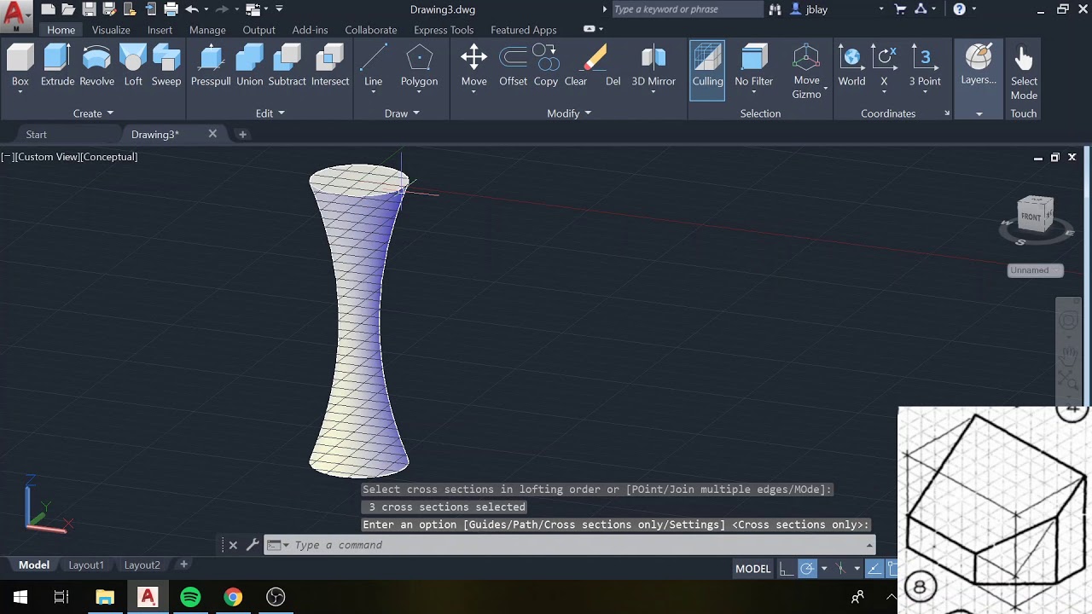Apply the Union solid operation
Image resolution: width=1092 pixels, height=614 pixels.
(x=250, y=67)
